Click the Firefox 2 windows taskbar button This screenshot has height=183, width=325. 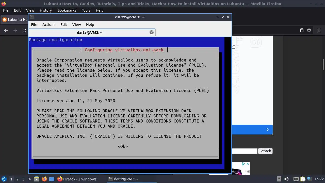coord(77,179)
